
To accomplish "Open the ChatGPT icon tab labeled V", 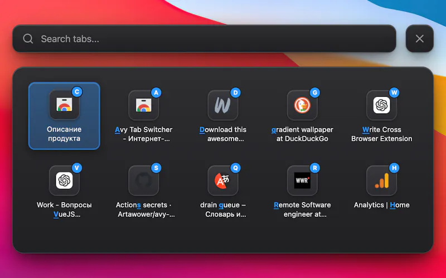I will click(64, 180).
